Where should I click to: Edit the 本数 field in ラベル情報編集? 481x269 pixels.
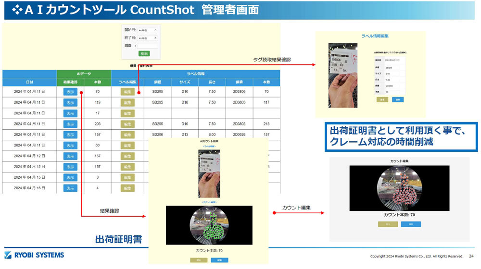click(392, 92)
